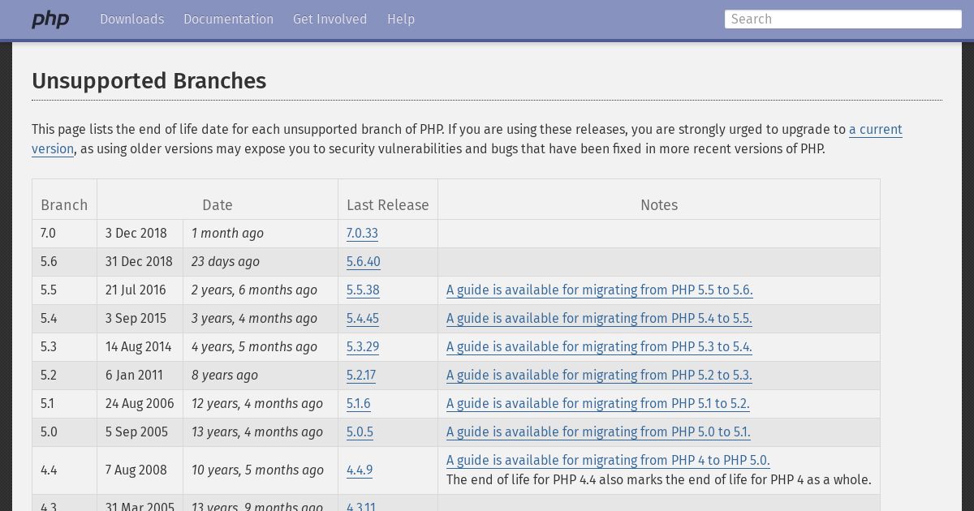This screenshot has height=511, width=974.
Task: Open the Get Involved menu item
Action: [330, 19]
